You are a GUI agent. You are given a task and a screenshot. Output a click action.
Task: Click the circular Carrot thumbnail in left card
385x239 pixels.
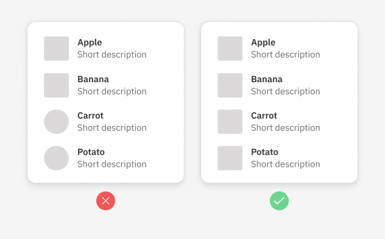[x=56, y=122]
